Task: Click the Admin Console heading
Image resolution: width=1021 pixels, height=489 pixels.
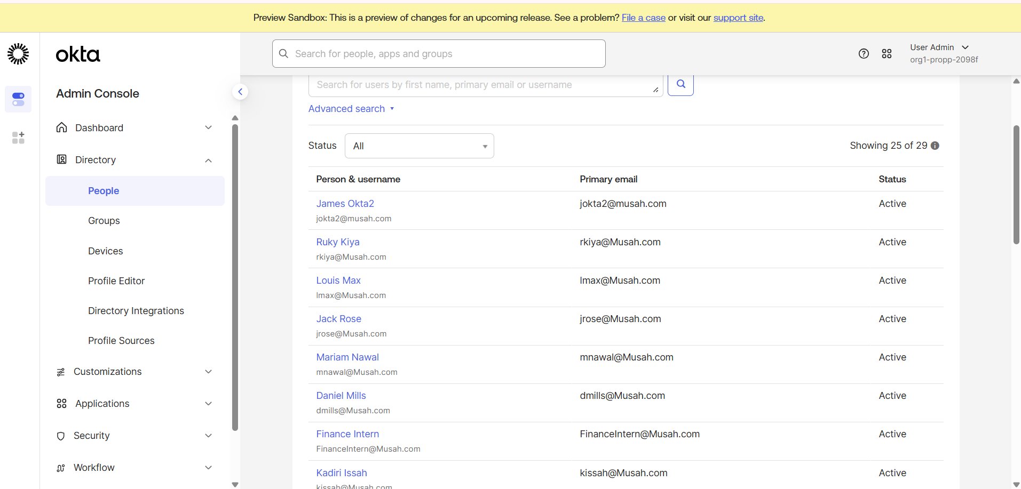Action: (x=98, y=93)
